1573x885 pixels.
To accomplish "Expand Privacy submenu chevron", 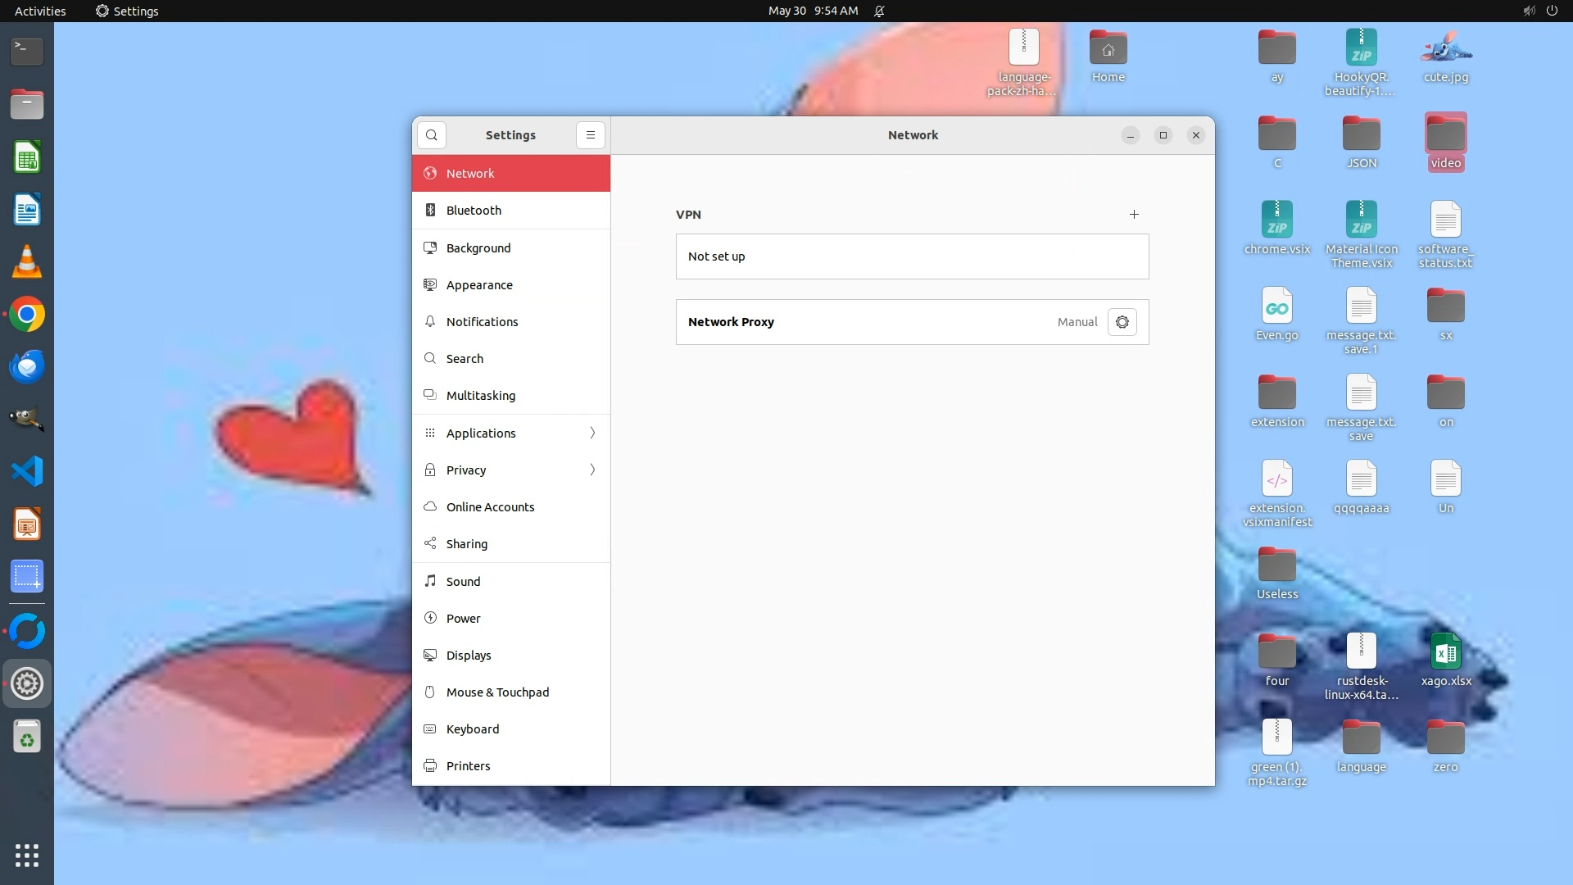I will coord(592,470).
